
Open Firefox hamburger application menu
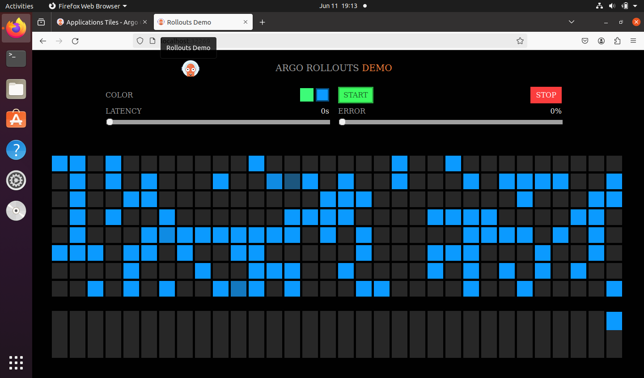tap(633, 41)
